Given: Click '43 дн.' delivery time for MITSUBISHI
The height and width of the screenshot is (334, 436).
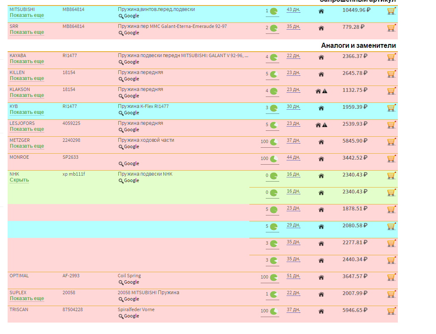Looking at the screenshot, I should (x=293, y=10).
